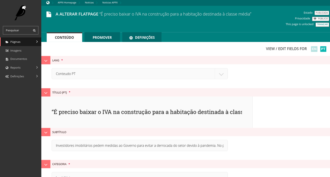The width and height of the screenshot is (330, 177).
Task: Click the Wagtail bird logo
Action: click(21, 13)
